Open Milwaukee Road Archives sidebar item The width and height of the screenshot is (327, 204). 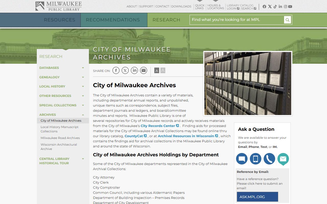point(60,138)
